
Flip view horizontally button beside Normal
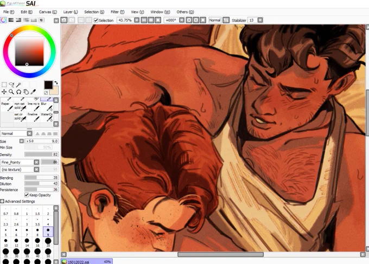click(226, 20)
